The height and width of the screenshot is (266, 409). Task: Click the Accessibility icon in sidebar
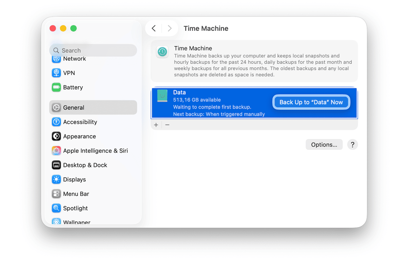pyautogui.click(x=56, y=122)
